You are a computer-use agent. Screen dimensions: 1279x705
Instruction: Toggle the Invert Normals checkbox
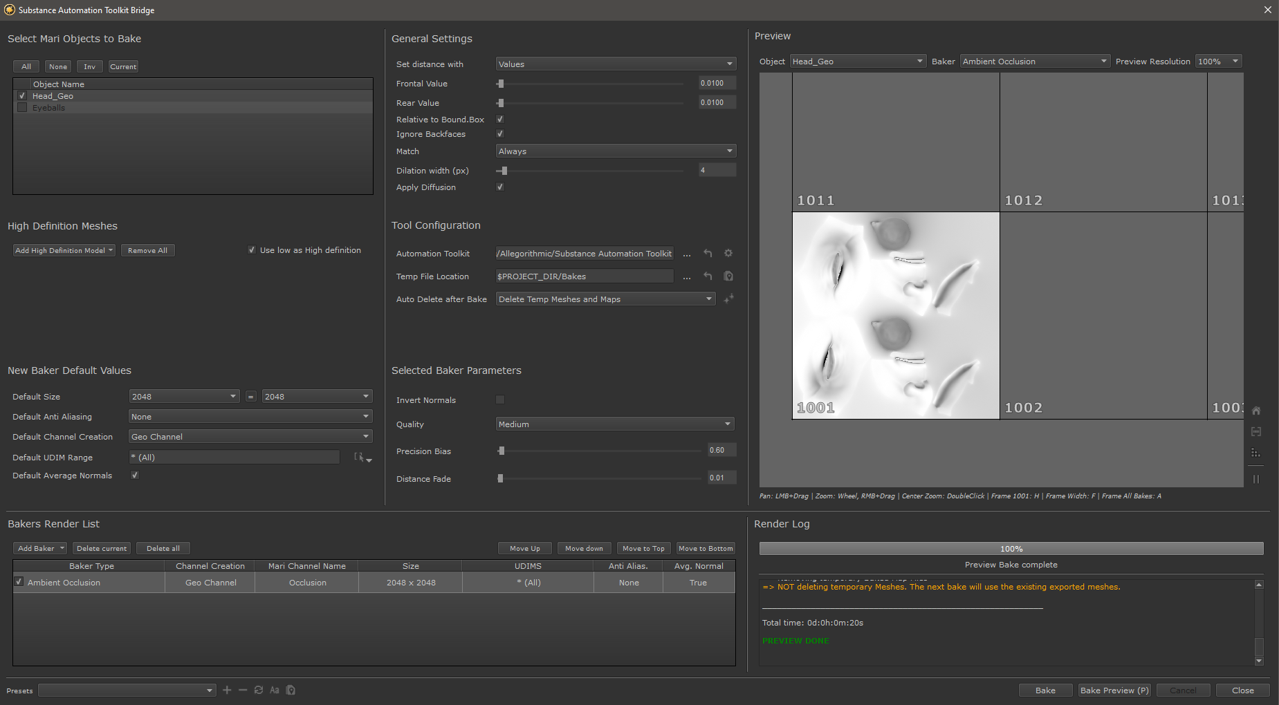pyautogui.click(x=500, y=400)
